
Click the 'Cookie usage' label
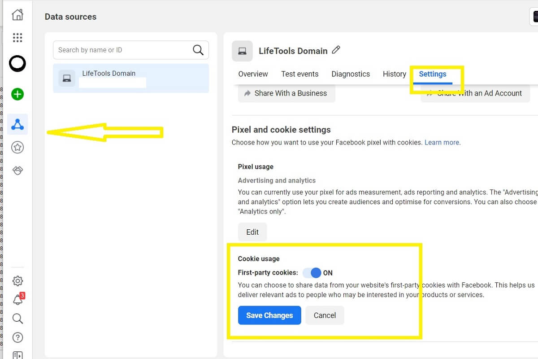point(259,258)
